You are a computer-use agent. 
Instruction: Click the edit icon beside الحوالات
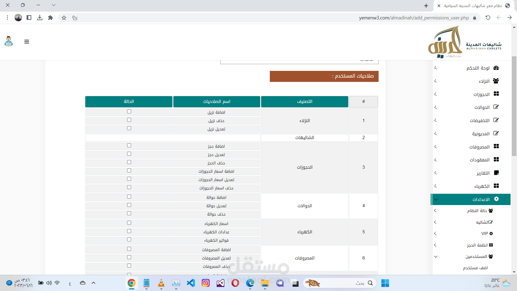pos(496,107)
